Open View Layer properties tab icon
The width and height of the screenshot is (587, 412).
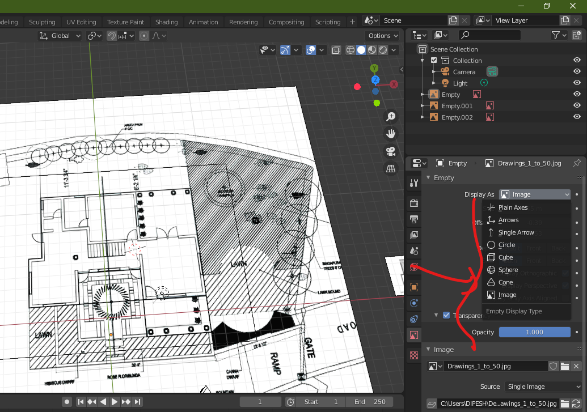[x=413, y=235]
